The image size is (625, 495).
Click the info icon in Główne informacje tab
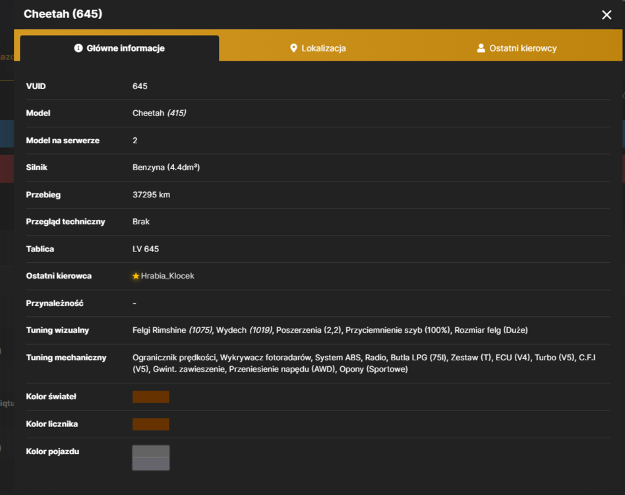[x=78, y=48]
